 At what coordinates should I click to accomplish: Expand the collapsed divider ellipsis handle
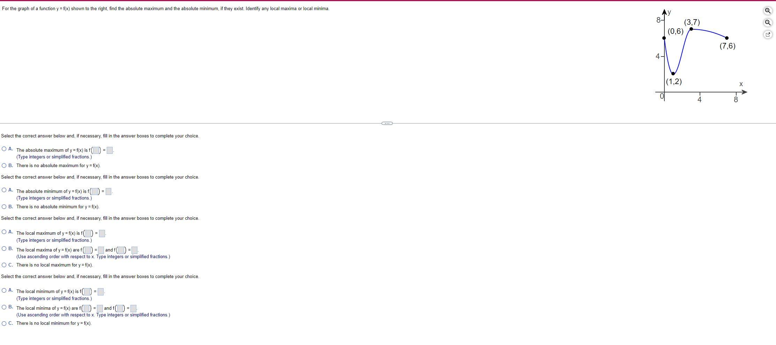(387, 123)
